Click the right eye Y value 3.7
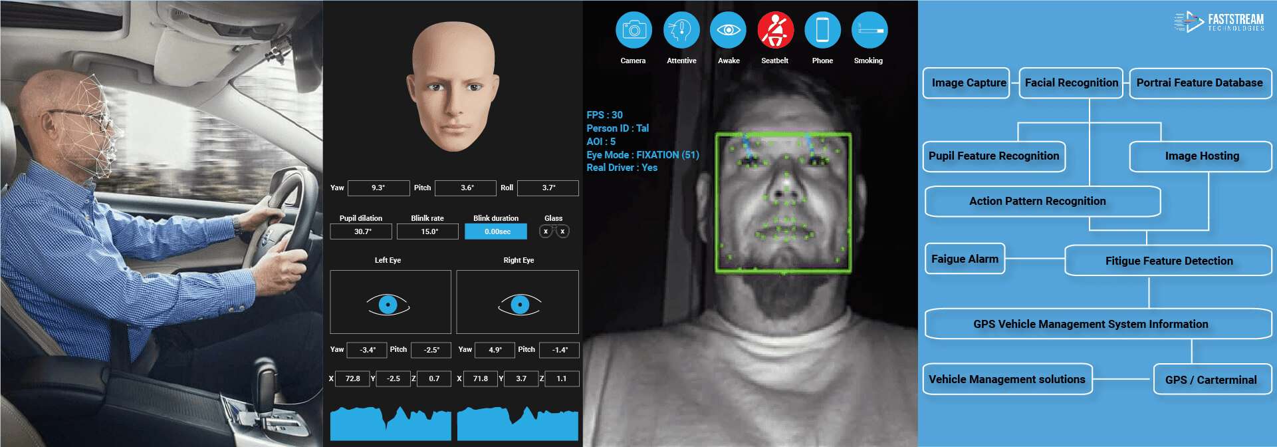The image size is (1277, 447). tap(521, 379)
